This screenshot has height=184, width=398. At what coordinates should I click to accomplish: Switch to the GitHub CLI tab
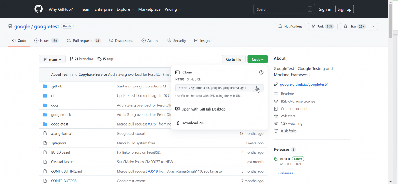coord(194,79)
